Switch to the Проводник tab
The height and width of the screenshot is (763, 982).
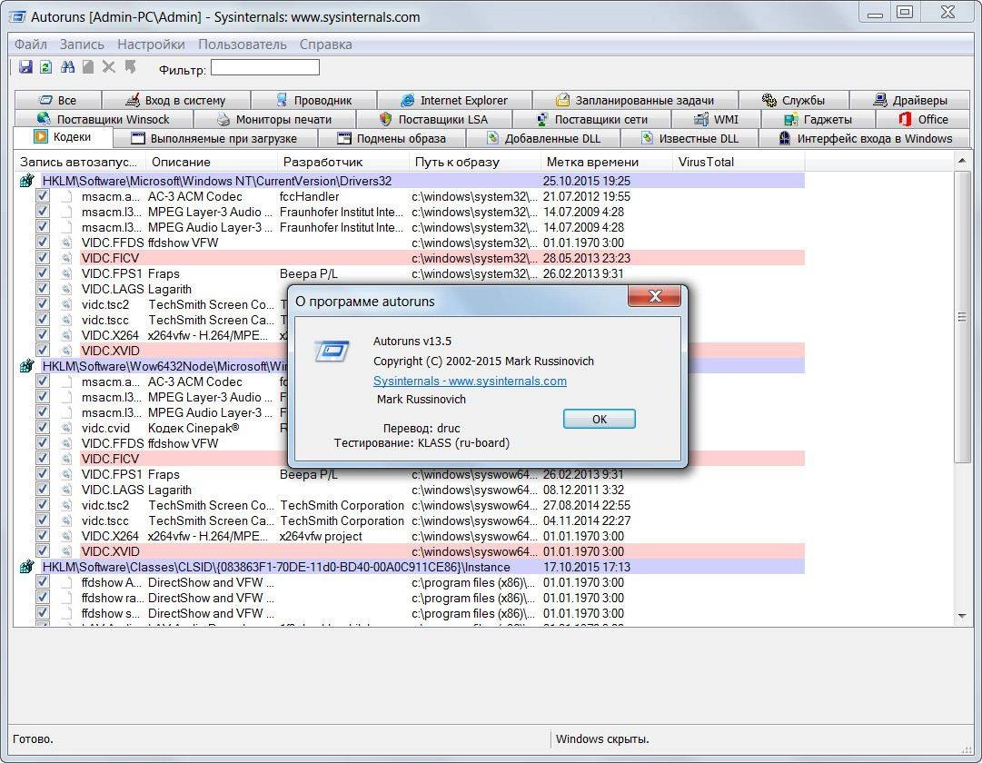[x=313, y=100]
